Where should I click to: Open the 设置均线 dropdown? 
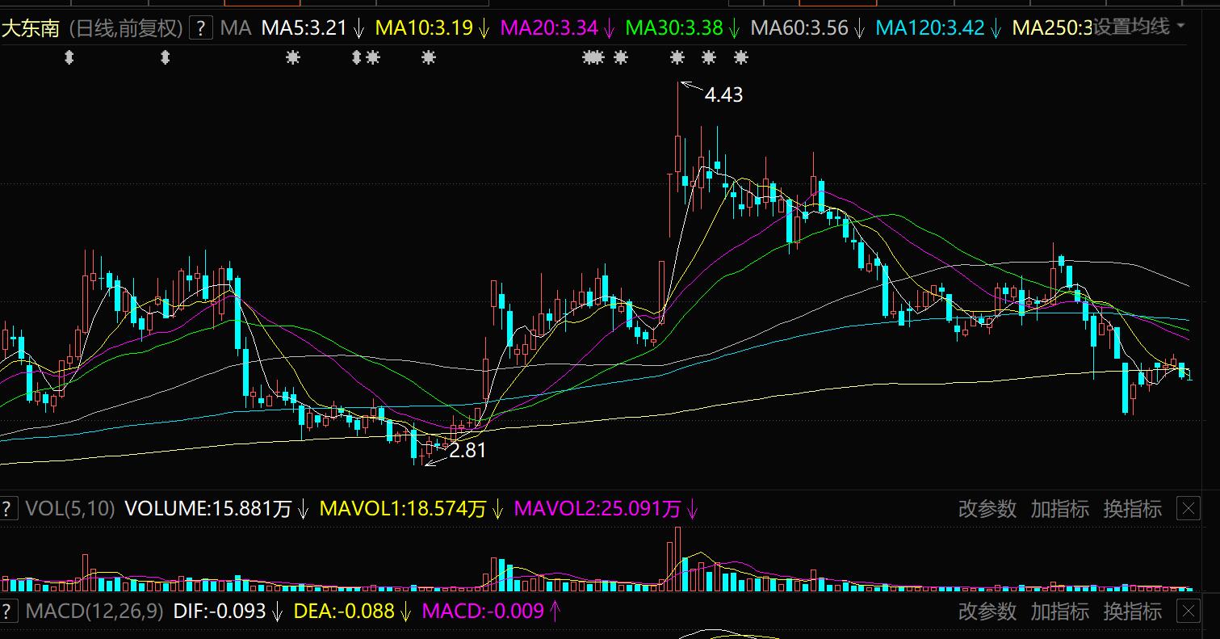coord(1138,27)
